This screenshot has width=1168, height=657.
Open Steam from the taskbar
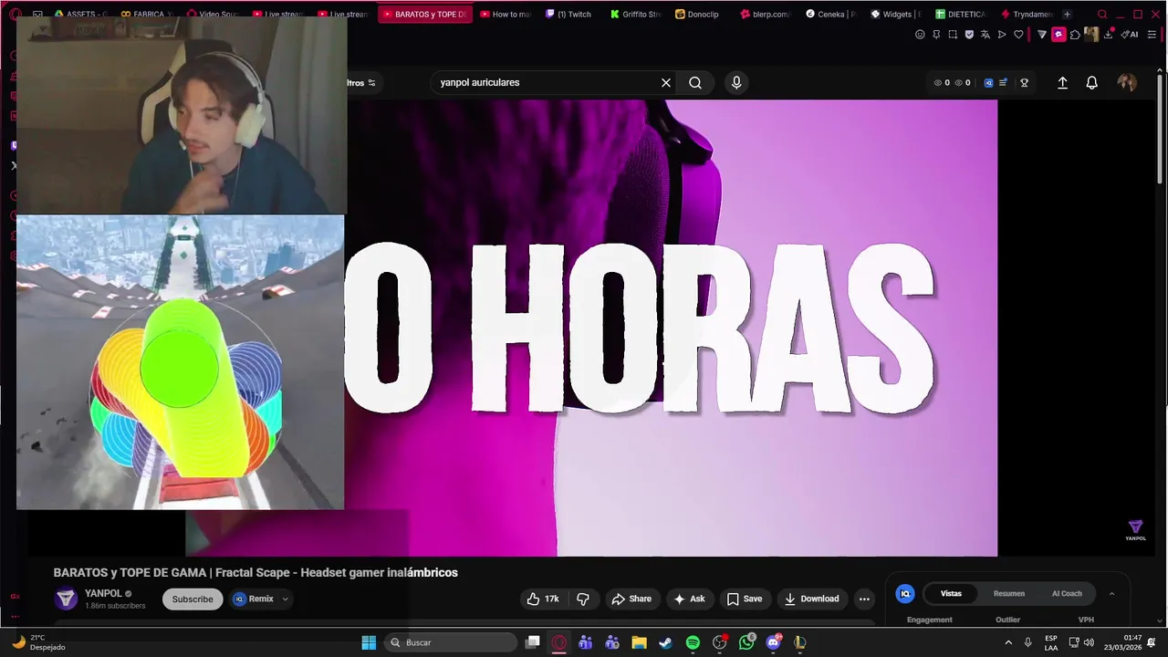[665, 642]
